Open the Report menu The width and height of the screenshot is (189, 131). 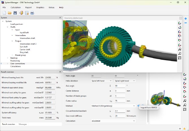(29, 7)
